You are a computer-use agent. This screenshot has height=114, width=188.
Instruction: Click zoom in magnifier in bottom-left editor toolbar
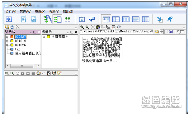7,73
